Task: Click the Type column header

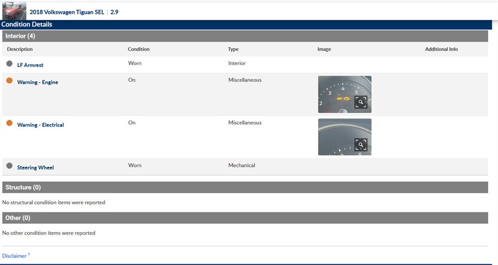Action: point(233,49)
